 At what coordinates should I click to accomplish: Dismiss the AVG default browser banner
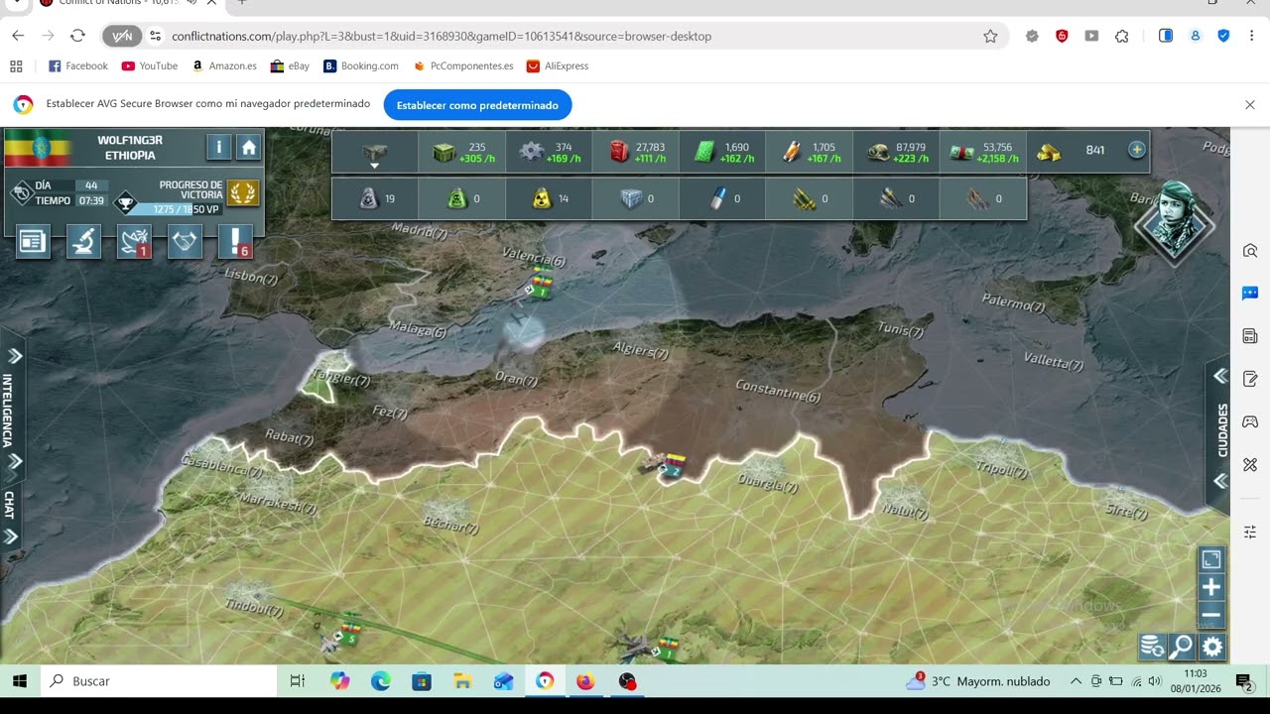coord(1250,105)
